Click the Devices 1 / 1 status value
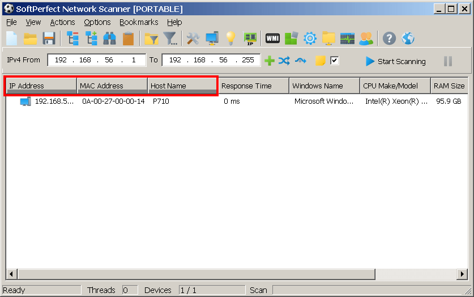The image size is (474, 297). click(x=212, y=290)
